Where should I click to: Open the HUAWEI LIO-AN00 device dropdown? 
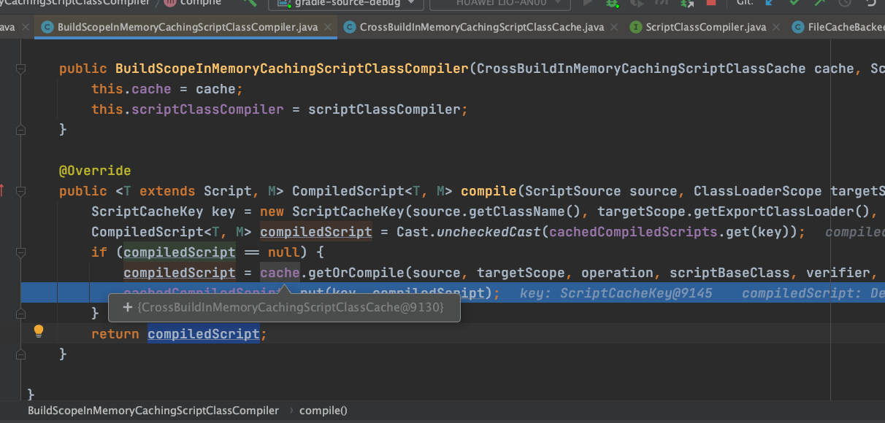pyautogui.click(x=500, y=3)
